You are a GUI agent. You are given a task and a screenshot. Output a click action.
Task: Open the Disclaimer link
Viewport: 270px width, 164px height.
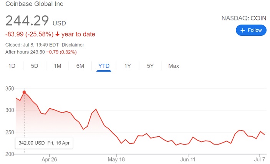[73, 45]
